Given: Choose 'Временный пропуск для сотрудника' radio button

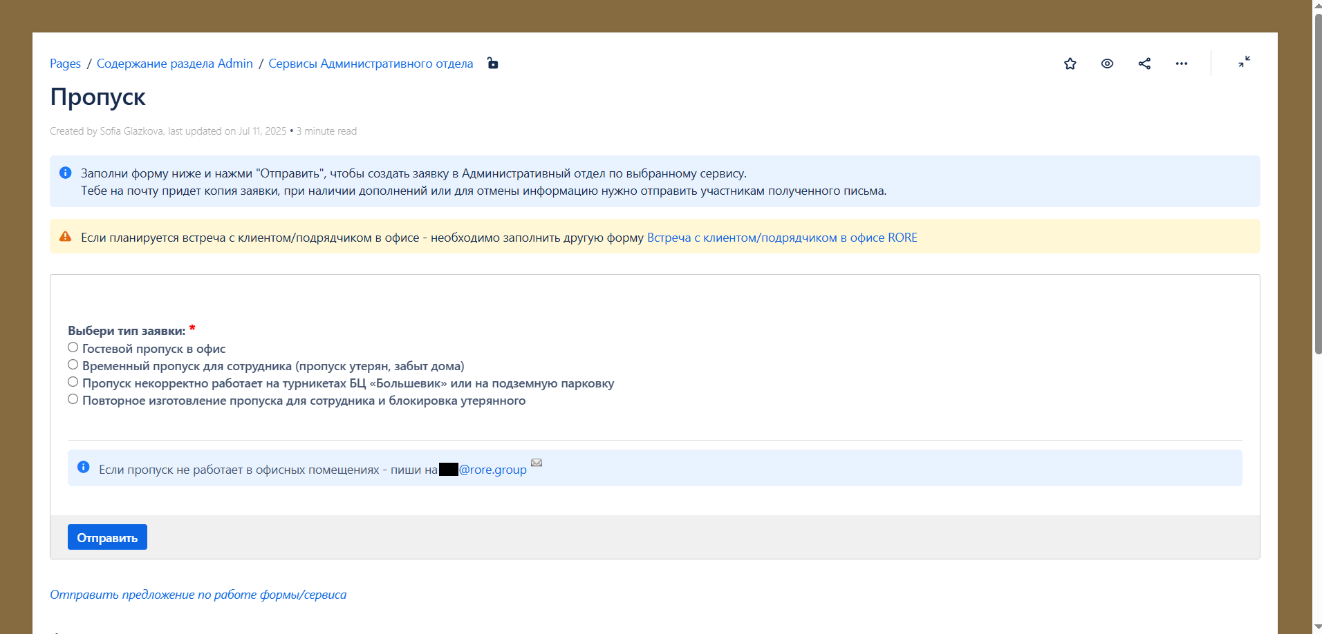Looking at the screenshot, I should coord(73,365).
